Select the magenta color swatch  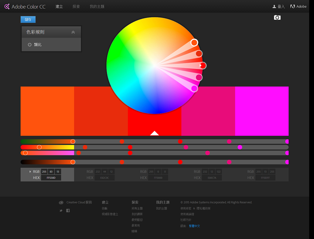click(261, 111)
